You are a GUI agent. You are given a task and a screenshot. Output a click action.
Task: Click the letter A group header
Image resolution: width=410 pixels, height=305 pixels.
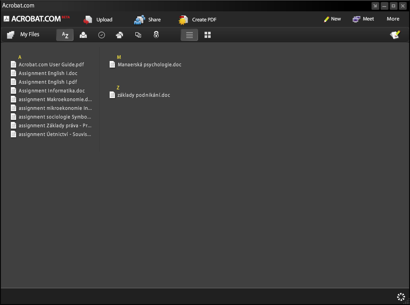(20, 57)
